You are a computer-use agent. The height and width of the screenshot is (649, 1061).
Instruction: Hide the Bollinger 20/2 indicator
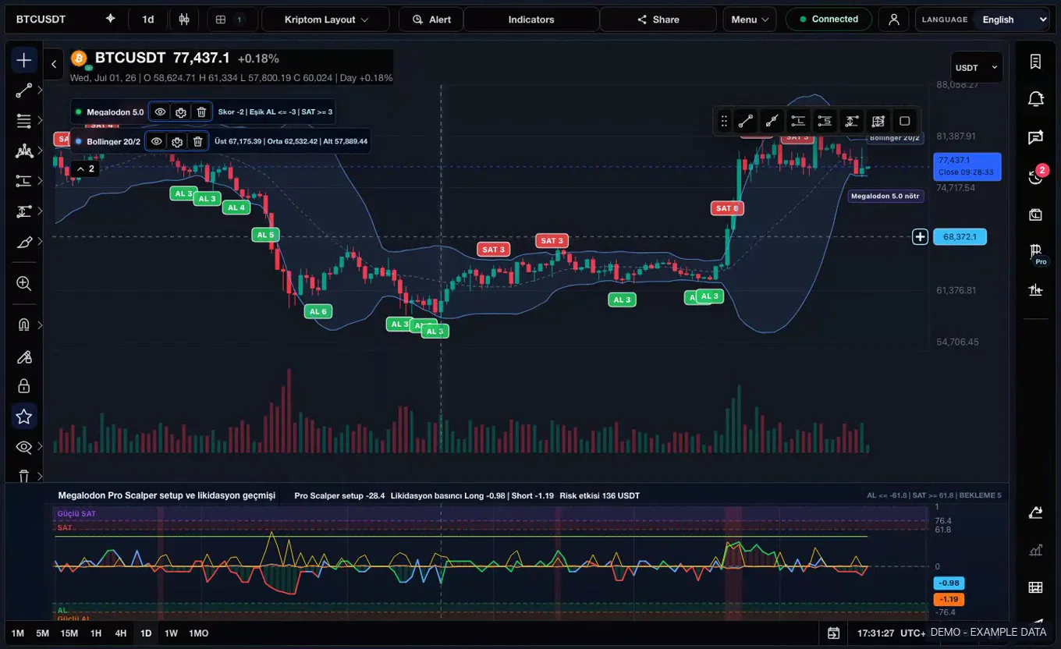pyautogui.click(x=156, y=141)
